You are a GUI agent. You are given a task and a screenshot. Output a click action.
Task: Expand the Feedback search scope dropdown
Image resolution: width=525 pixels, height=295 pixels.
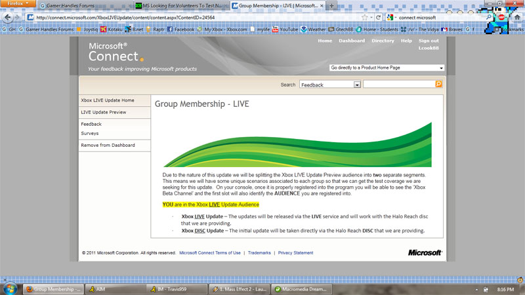(x=330, y=85)
